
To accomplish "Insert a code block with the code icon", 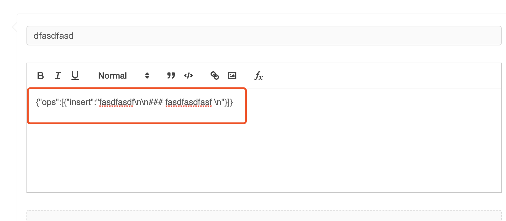I will pos(188,76).
